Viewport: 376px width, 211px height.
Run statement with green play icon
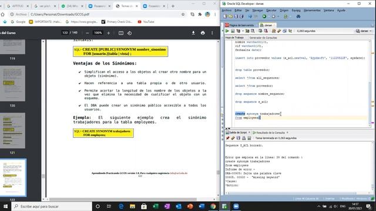coord(227,31)
